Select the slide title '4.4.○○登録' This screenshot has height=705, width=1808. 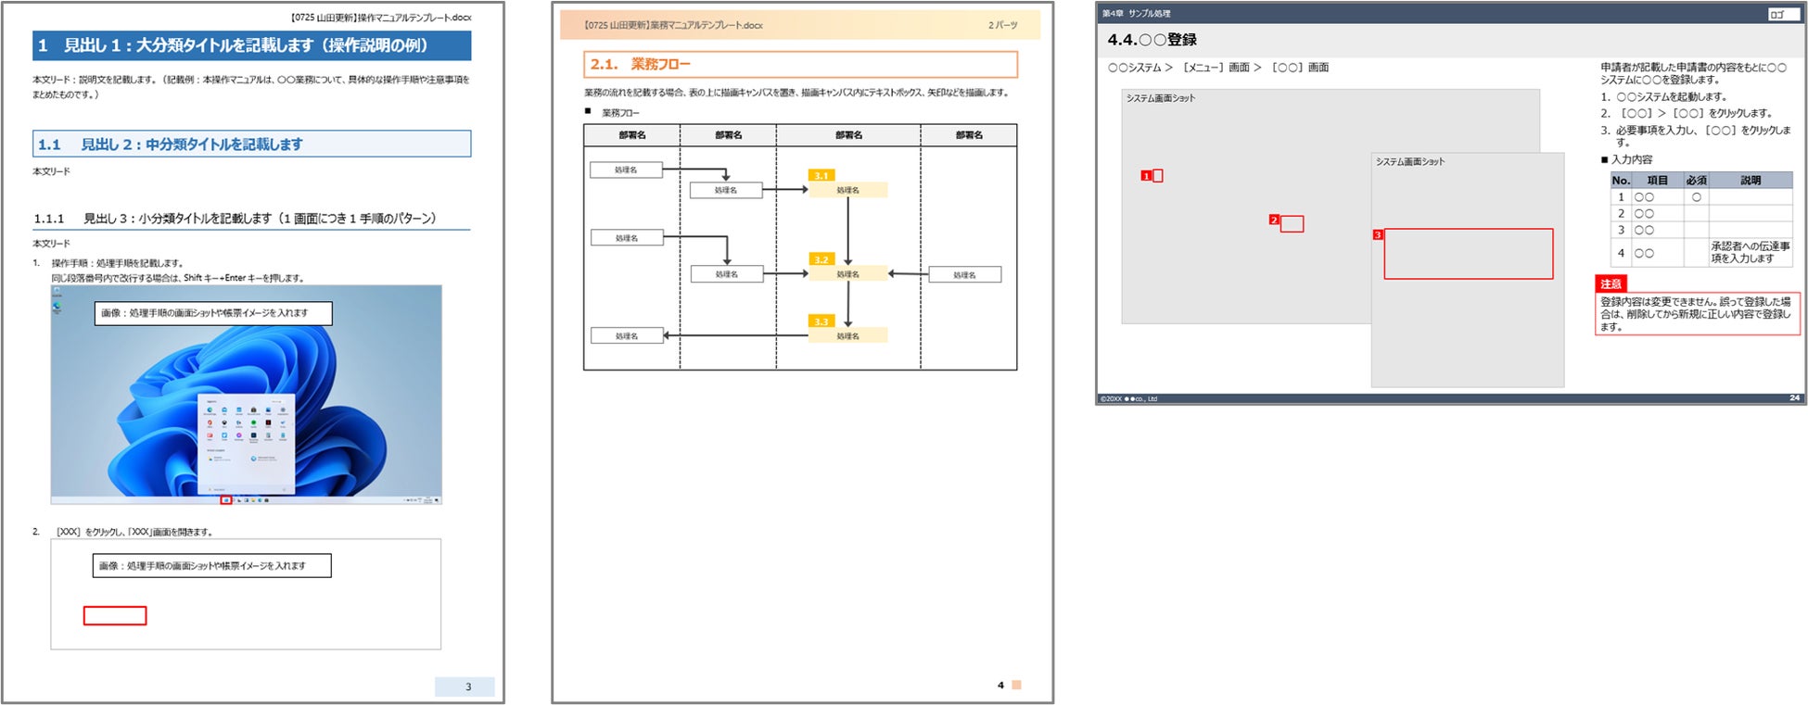tap(1152, 40)
